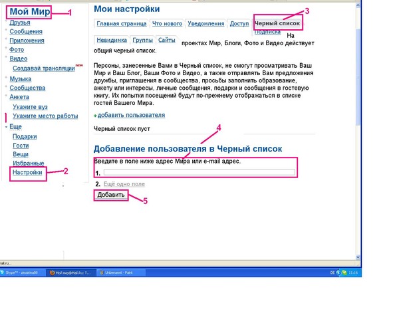The width and height of the screenshot is (399, 319).
Task: Open Музыка in the sidebar
Action: [x=21, y=79]
